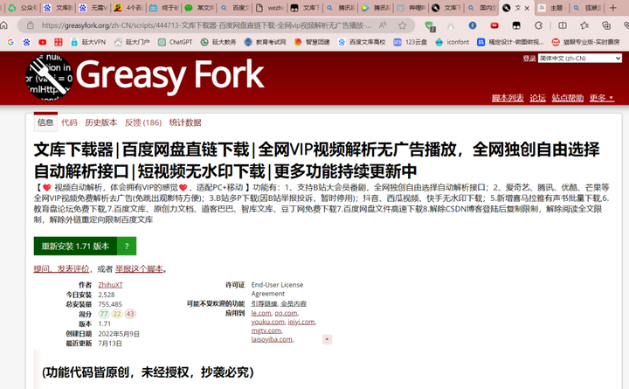629x389 pixels.
Task: Open the 延大教务 bookmark
Action: coord(218,42)
